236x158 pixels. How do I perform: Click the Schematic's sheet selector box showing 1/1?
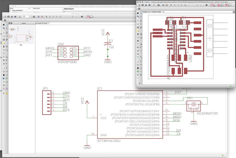click(26, 17)
